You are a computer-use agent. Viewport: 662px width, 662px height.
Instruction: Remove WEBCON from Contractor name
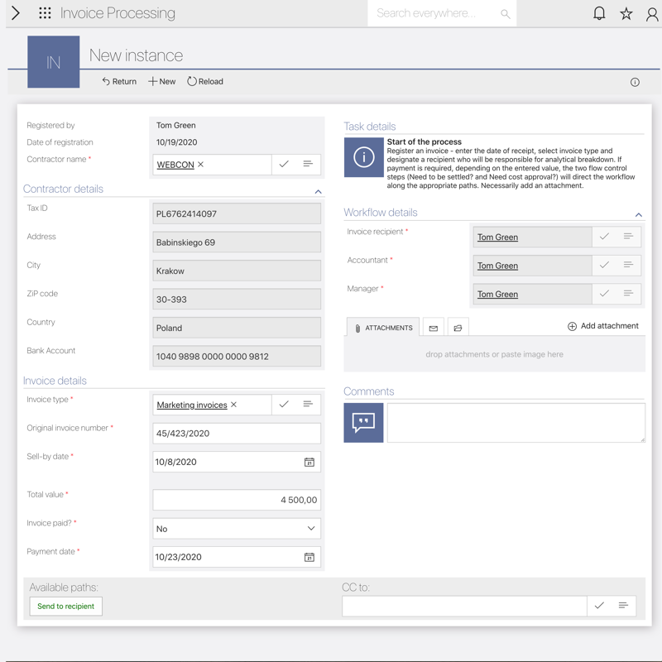click(x=201, y=165)
